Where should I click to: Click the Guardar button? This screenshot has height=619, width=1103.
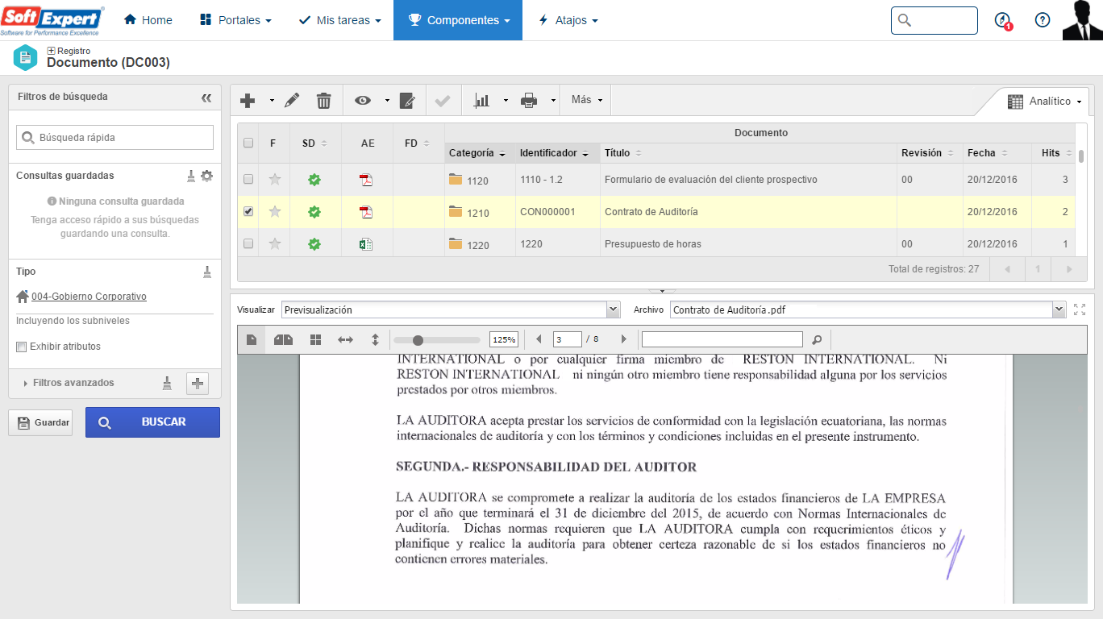pos(40,422)
